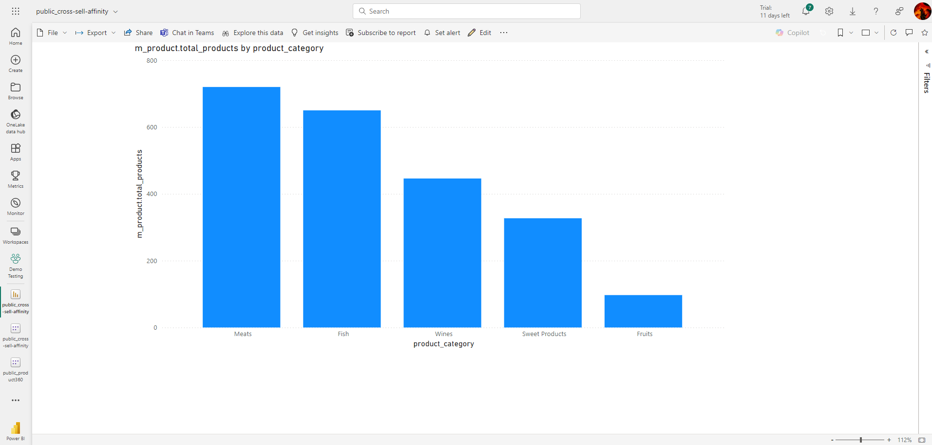This screenshot has width=932, height=445.
Task: Click the Power BI logo at bottom left
Action: coord(16,431)
